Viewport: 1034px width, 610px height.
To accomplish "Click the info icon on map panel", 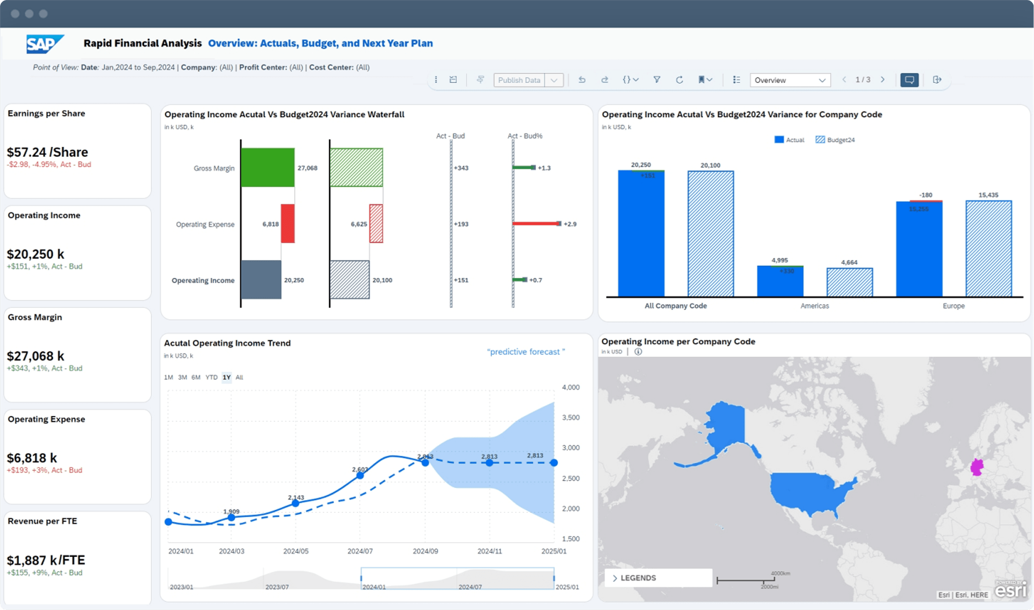I will tap(638, 351).
